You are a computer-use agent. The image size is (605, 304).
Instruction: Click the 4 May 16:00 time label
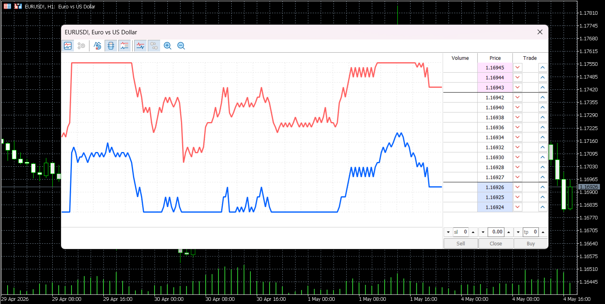(x=578, y=299)
